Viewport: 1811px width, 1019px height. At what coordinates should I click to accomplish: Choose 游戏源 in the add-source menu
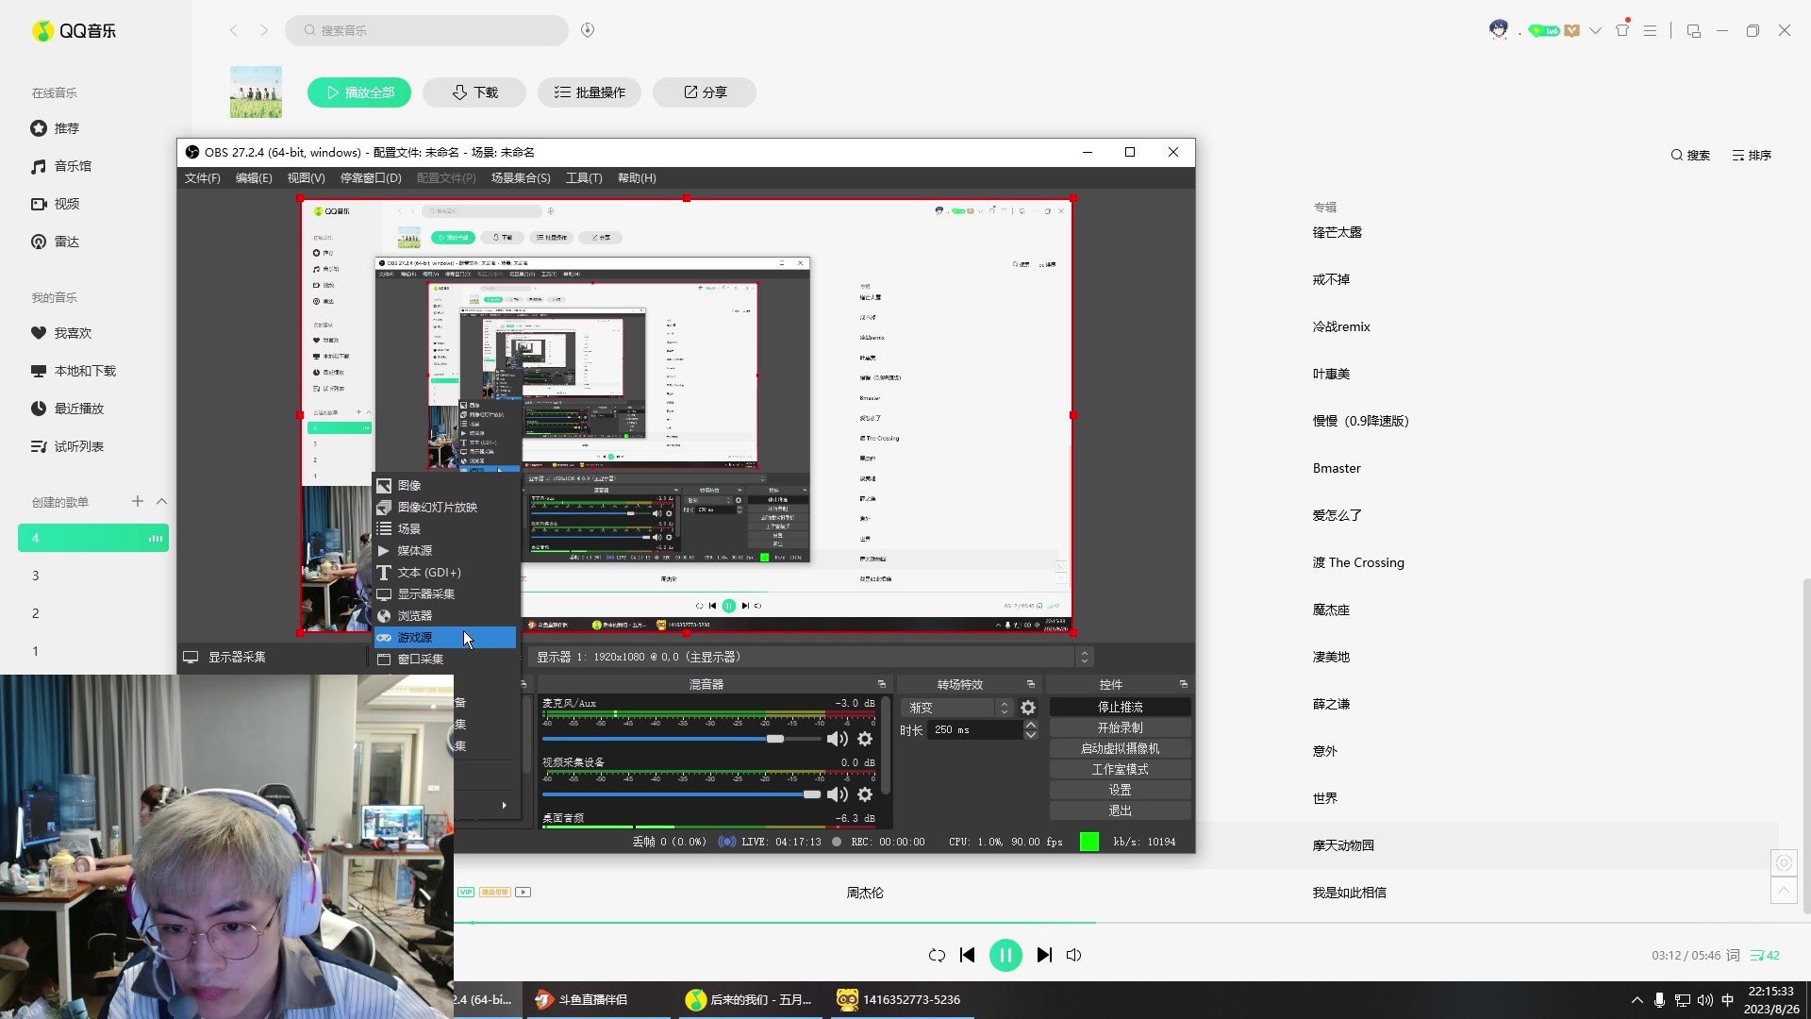click(x=445, y=637)
